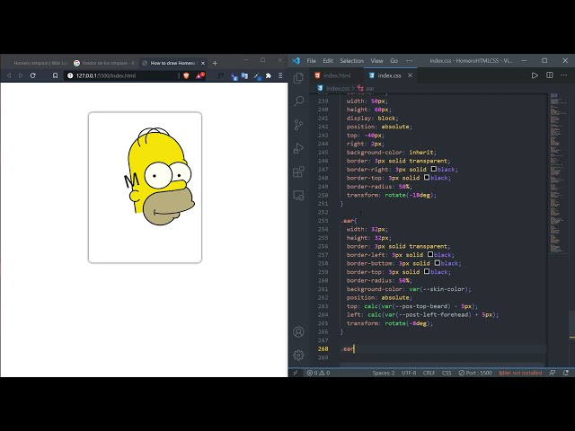Open the editor More Actions ellipsis

pos(564,75)
